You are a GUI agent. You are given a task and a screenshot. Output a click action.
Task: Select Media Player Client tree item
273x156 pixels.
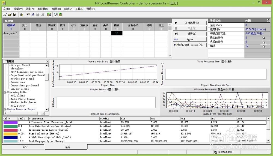pos(23,99)
